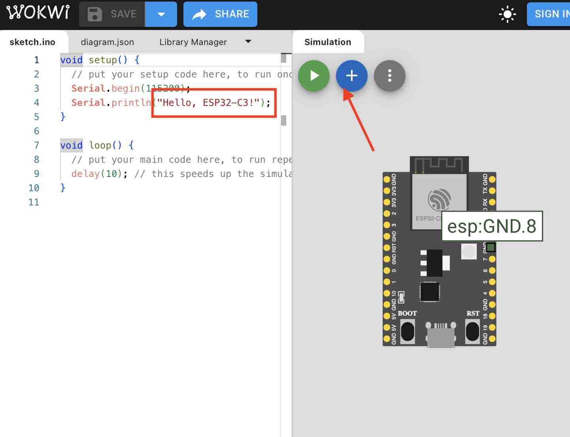Expand the editor tabs dropdown caret
Viewport: 570px width, 437px height.
[x=248, y=41]
